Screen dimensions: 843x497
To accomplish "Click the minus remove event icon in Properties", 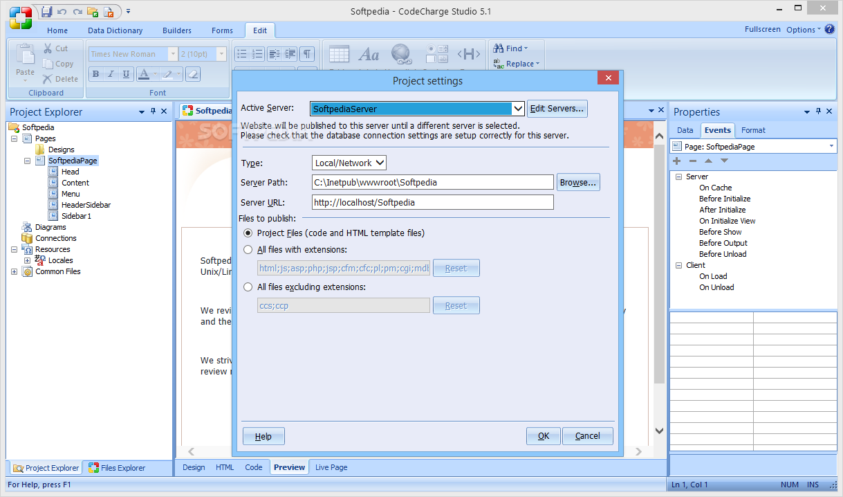I will point(693,161).
